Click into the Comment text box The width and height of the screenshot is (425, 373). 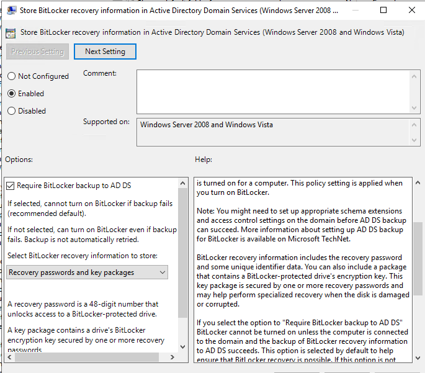(x=274, y=92)
